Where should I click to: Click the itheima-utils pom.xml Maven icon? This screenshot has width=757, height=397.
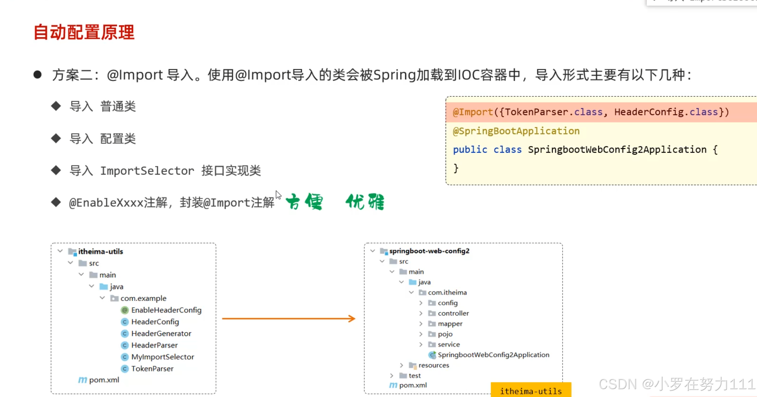point(83,380)
